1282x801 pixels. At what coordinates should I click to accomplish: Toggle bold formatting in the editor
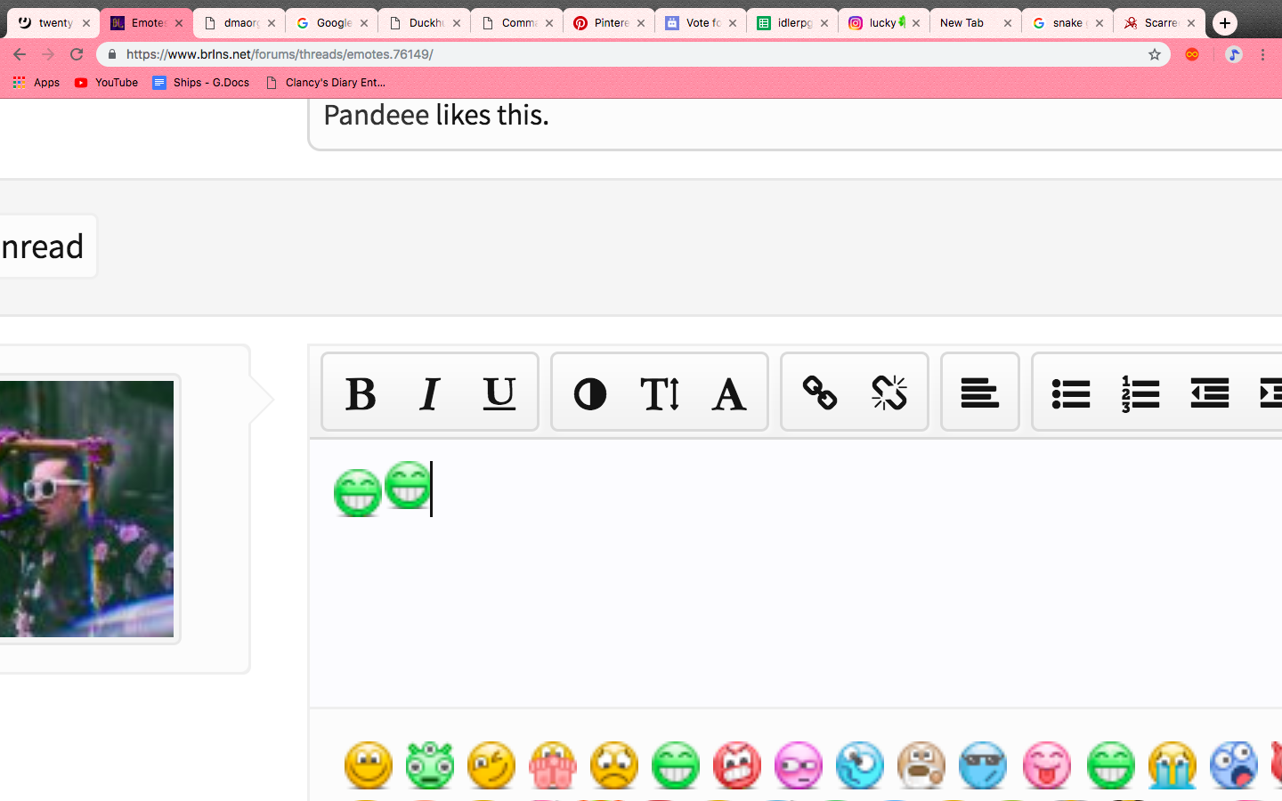[x=361, y=393]
